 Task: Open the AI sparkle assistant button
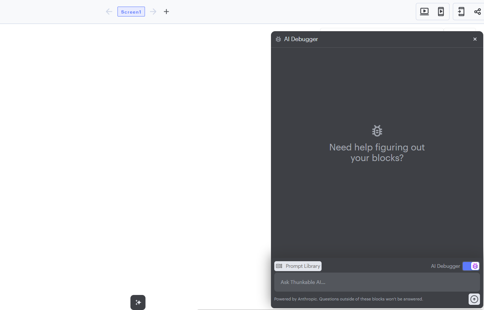click(138, 302)
